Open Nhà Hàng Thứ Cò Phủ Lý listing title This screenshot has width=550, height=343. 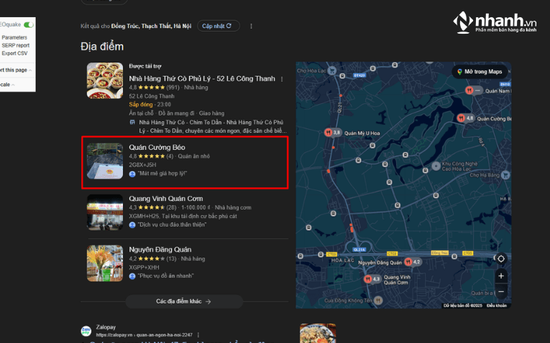[202, 79]
